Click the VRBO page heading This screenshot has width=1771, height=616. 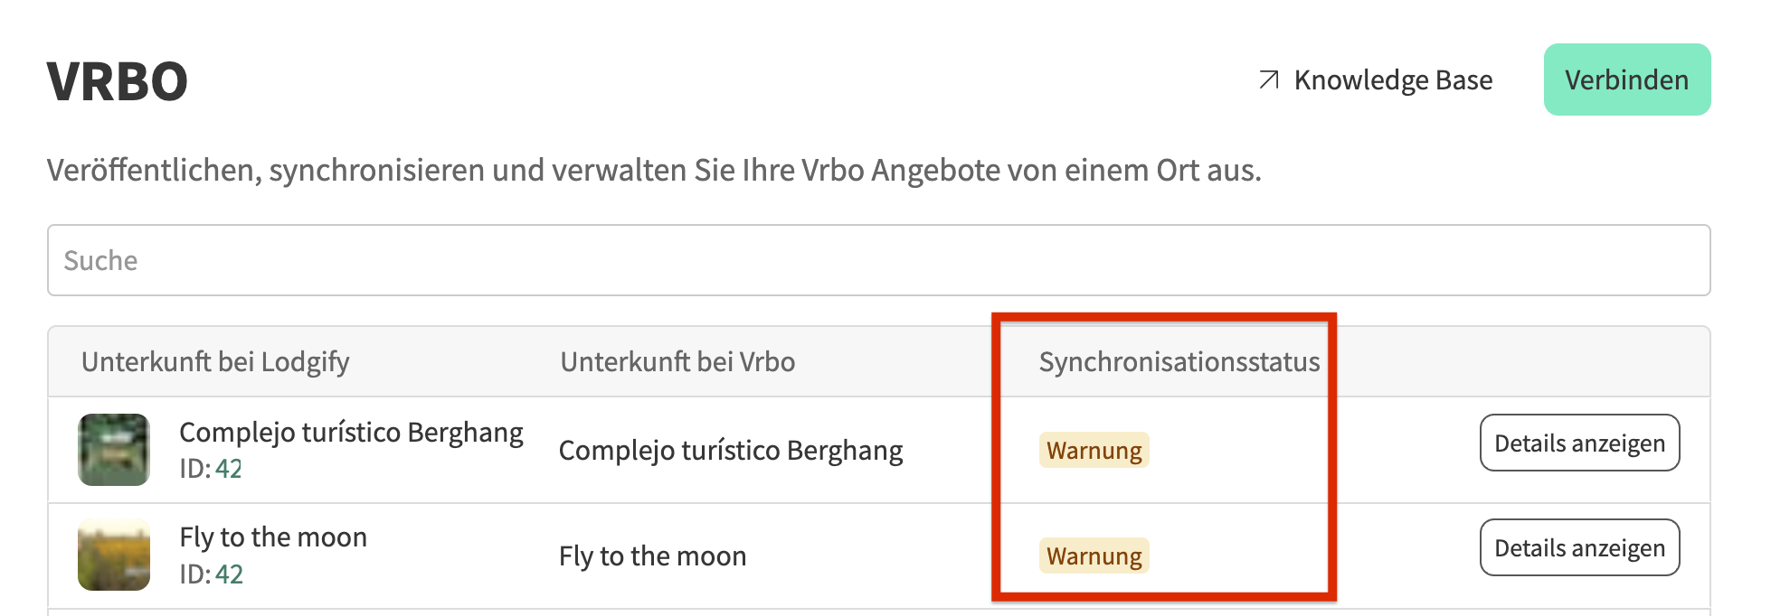click(x=118, y=81)
